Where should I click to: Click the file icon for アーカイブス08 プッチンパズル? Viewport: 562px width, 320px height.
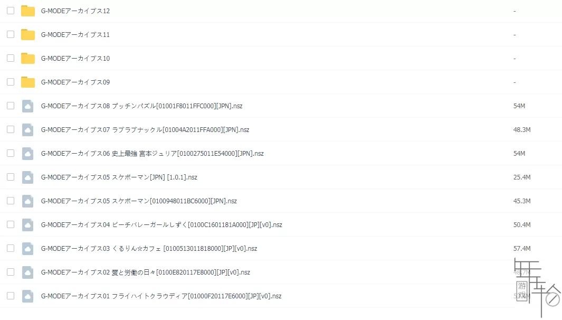tap(28, 106)
